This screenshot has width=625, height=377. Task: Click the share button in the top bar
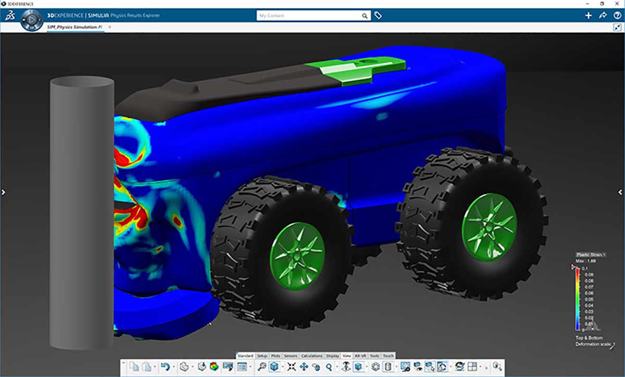click(x=603, y=16)
